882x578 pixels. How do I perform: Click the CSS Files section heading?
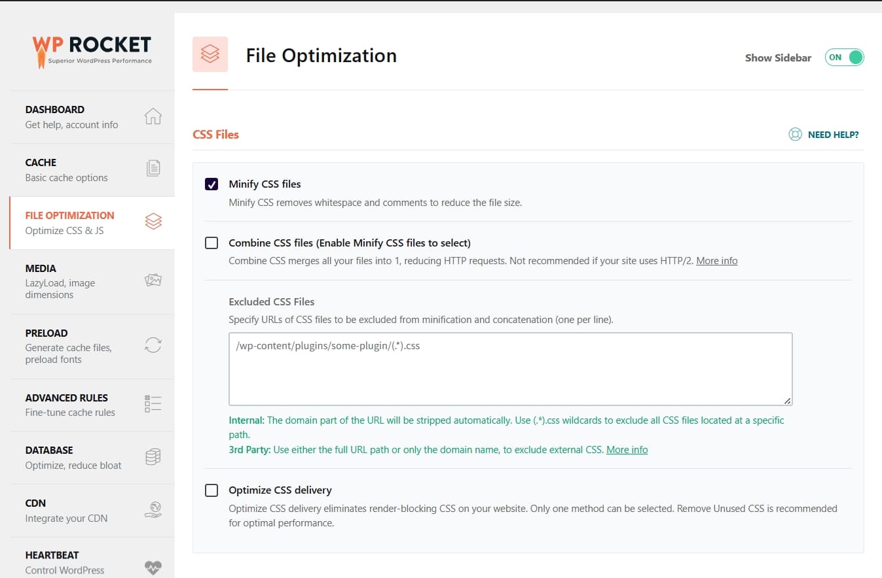point(215,135)
